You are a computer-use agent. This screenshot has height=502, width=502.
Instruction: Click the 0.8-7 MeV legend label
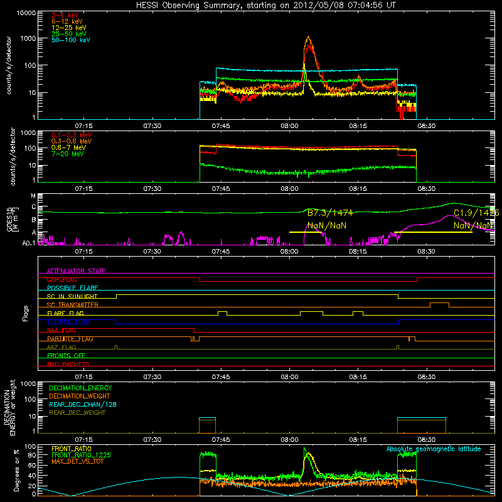68,147
